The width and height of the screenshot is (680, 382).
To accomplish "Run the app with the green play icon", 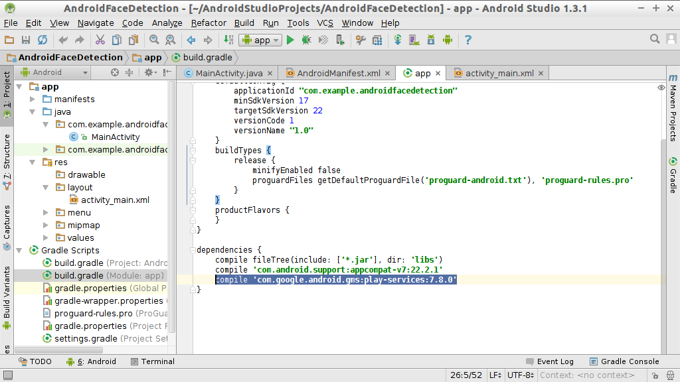I will point(291,40).
